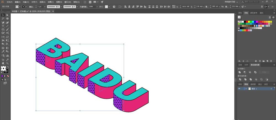Open the graphic style (样式) dropdown
Image resolution: width=276 pixels, height=120 pixels.
coord(109,7)
